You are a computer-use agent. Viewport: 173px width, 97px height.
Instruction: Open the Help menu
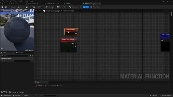pyautogui.click(x=32, y=1)
